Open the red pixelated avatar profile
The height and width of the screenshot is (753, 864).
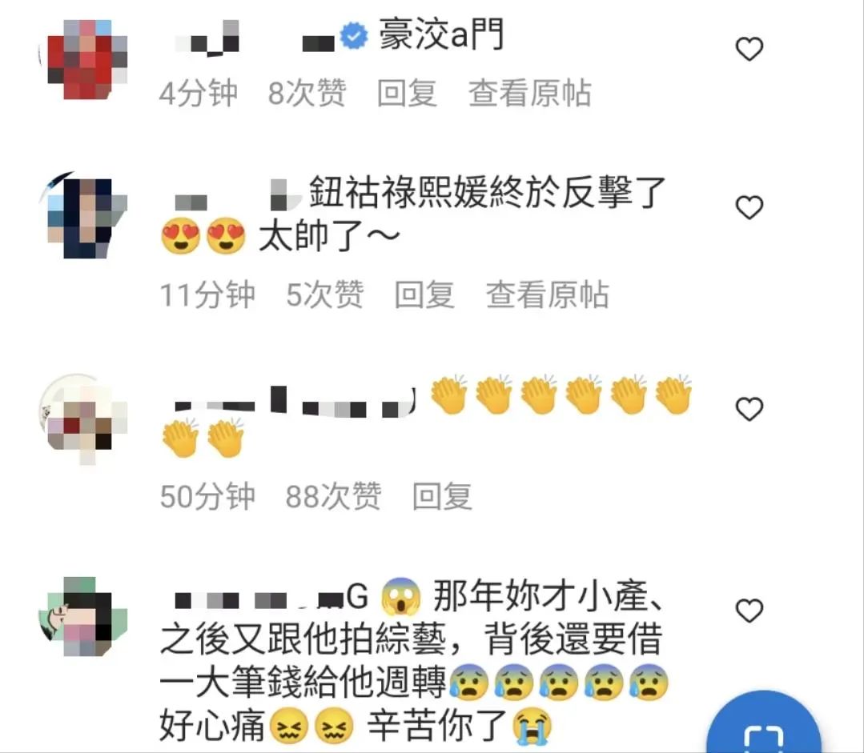82,59
